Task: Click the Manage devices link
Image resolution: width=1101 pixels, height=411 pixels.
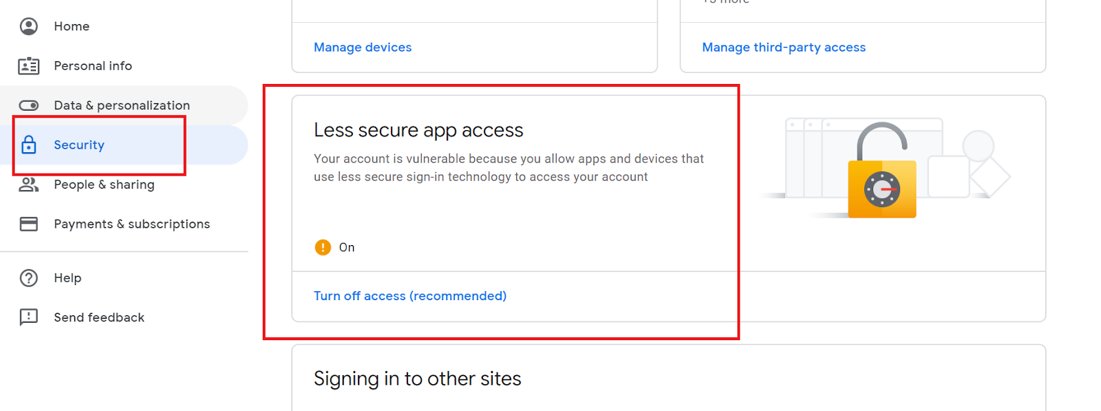Action: point(363,48)
